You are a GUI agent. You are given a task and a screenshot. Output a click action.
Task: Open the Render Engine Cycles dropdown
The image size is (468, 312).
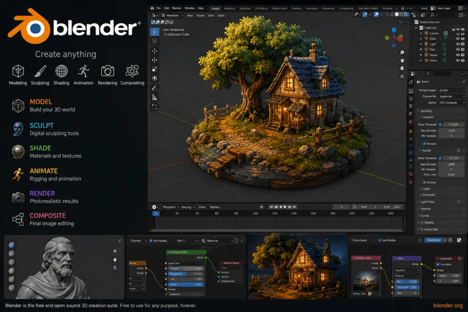tap(452, 90)
